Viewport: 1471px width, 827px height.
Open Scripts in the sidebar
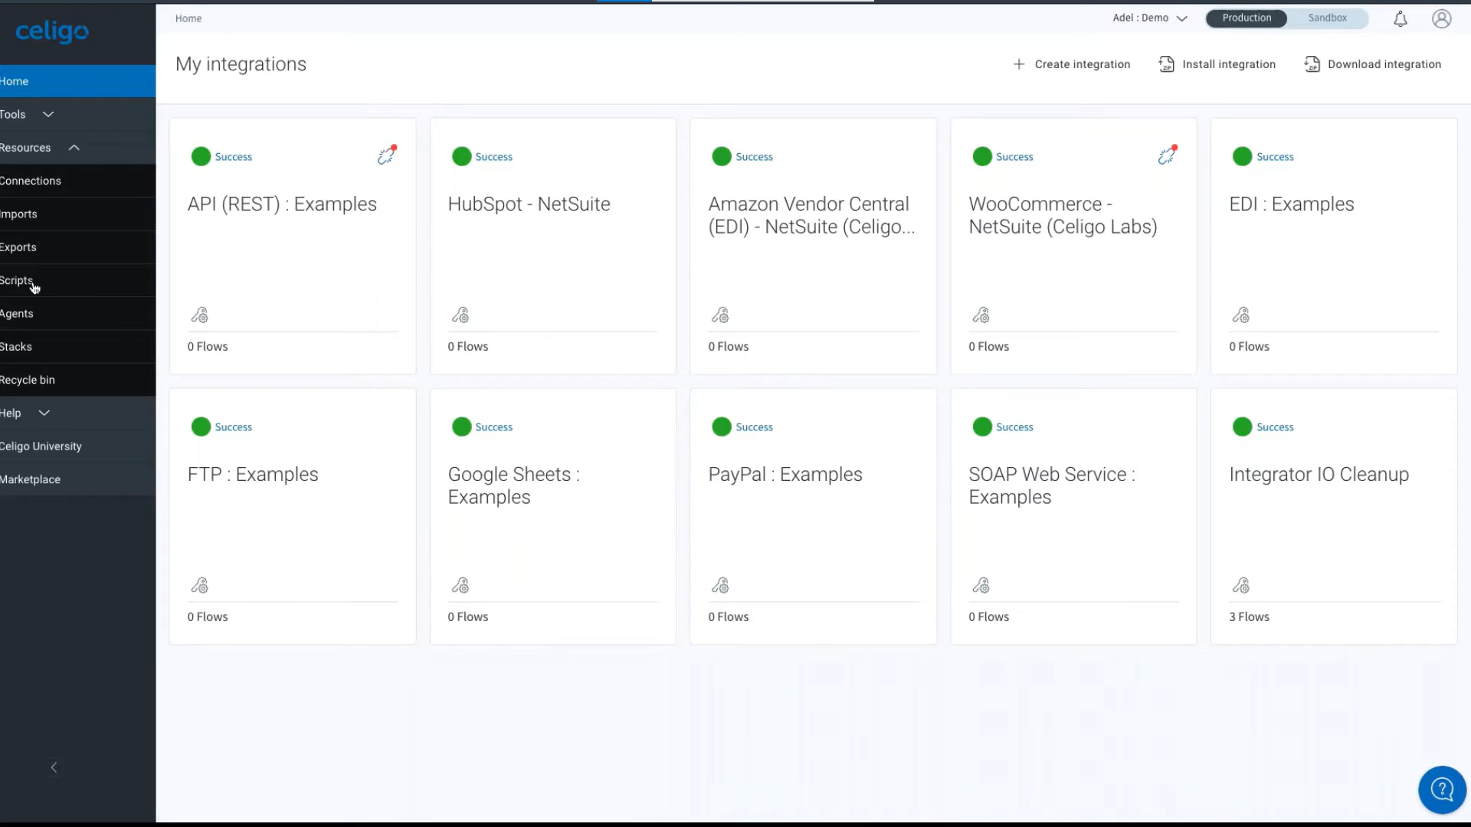[x=77, y=280]
